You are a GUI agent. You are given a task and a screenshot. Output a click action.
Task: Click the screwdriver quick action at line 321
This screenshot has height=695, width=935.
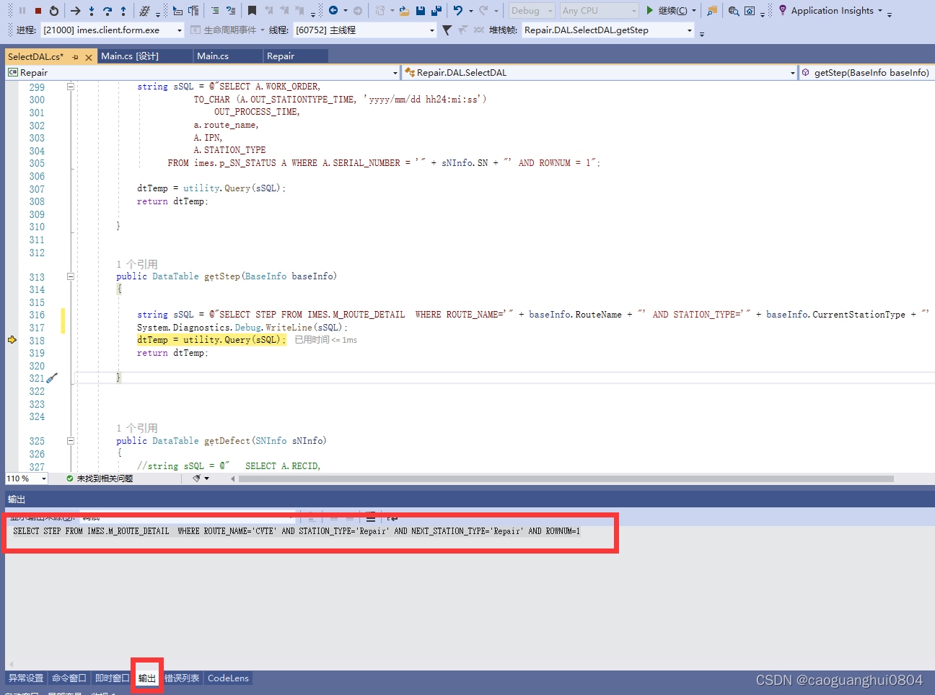(52, 378)
